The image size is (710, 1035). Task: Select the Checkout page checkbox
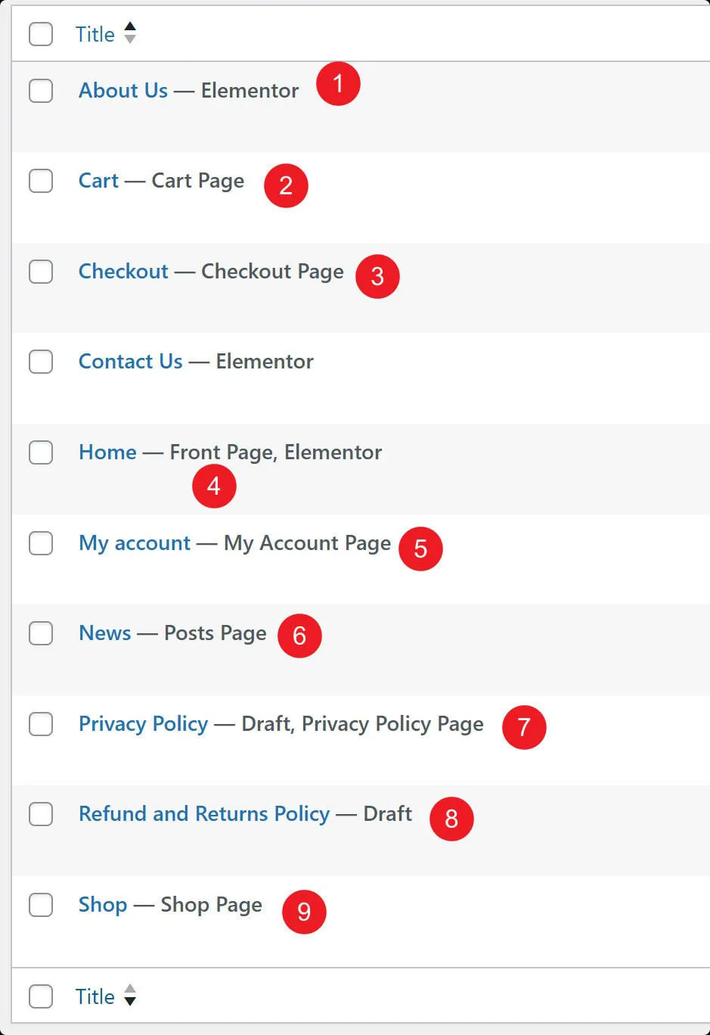point(41,272)
